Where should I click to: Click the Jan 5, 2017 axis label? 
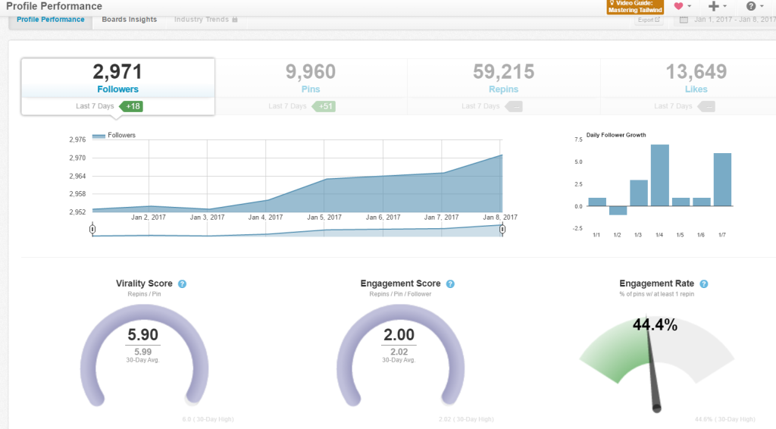324,218
